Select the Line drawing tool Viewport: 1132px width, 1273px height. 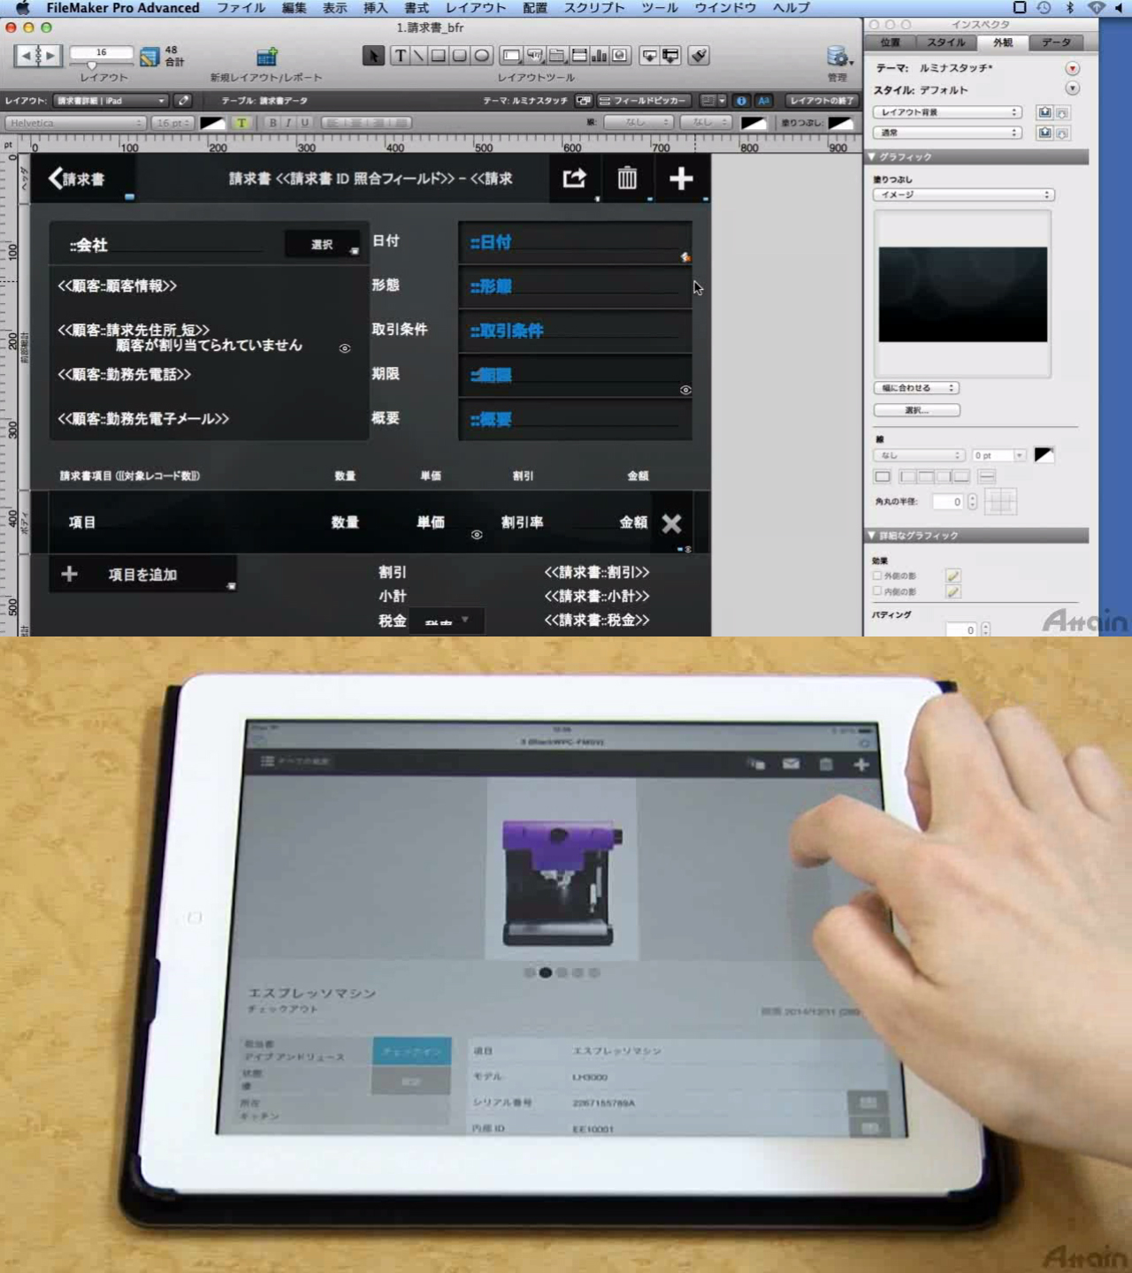(x=418, y=56)
